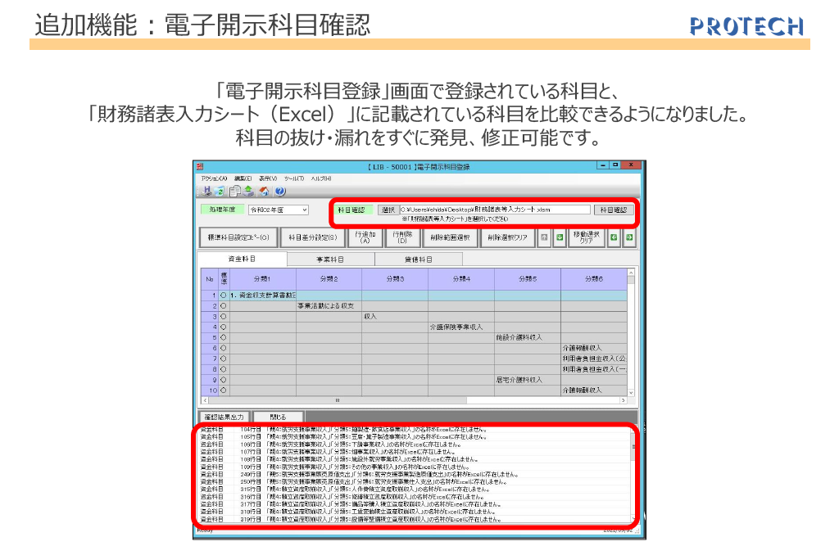839x555 pixels.
Task: Toggle the 標準 circle in row 5
Action: (223, 337)
